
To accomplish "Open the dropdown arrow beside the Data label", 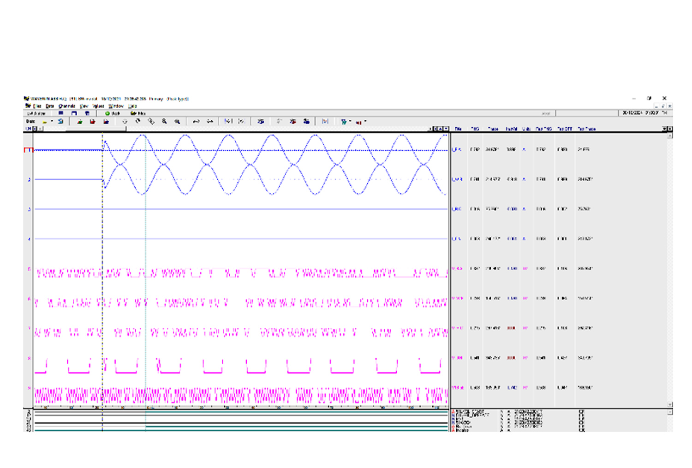I will pyautogui.click(x=52, y=121).
